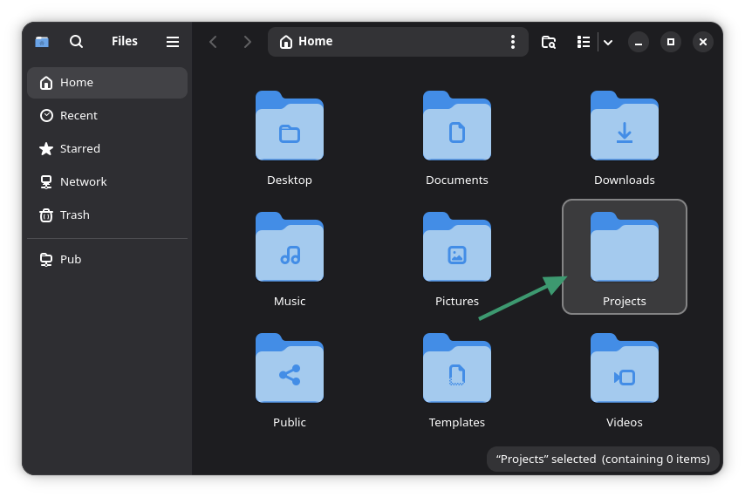
Task: Click the Files app icon in header
Action: click(x=42, y=42)
